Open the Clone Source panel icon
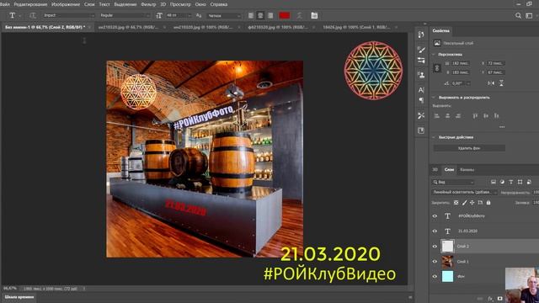Screen dimensions: 539x303 421,75
